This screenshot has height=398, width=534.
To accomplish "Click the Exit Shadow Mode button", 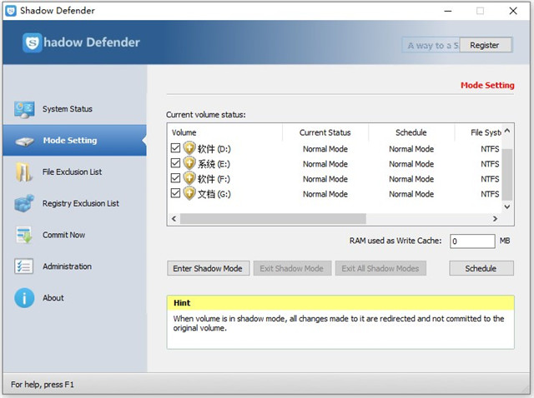I will 292,268.
